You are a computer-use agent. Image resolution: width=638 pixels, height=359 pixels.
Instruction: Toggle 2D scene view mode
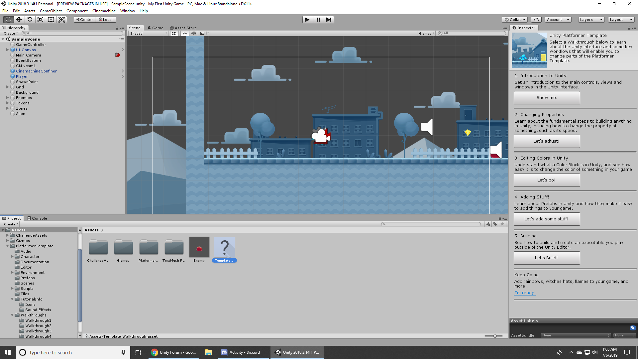pos(174,33)
